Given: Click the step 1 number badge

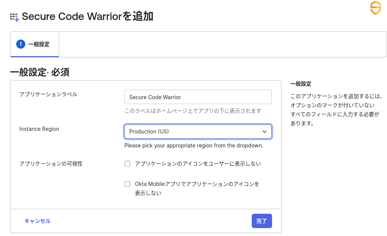Looking at the screenshot, I should [x=21, y=44].
